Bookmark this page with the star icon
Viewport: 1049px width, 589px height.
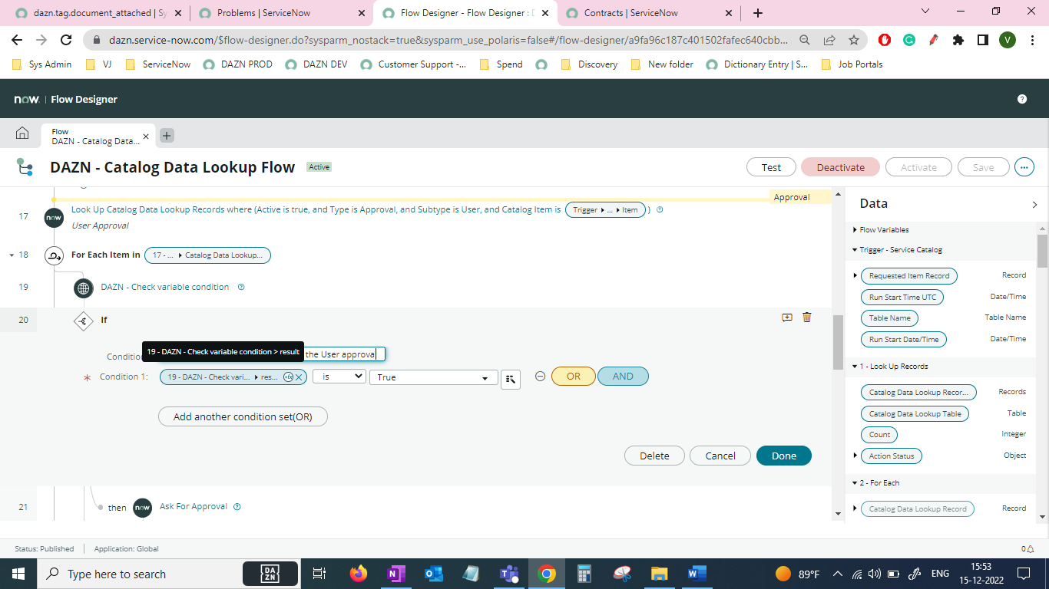tap(854, 40)
